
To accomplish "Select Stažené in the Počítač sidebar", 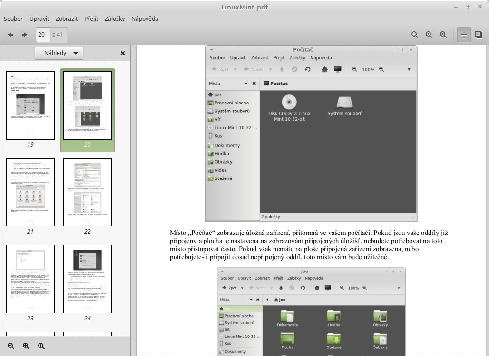I will pos(220,178).
